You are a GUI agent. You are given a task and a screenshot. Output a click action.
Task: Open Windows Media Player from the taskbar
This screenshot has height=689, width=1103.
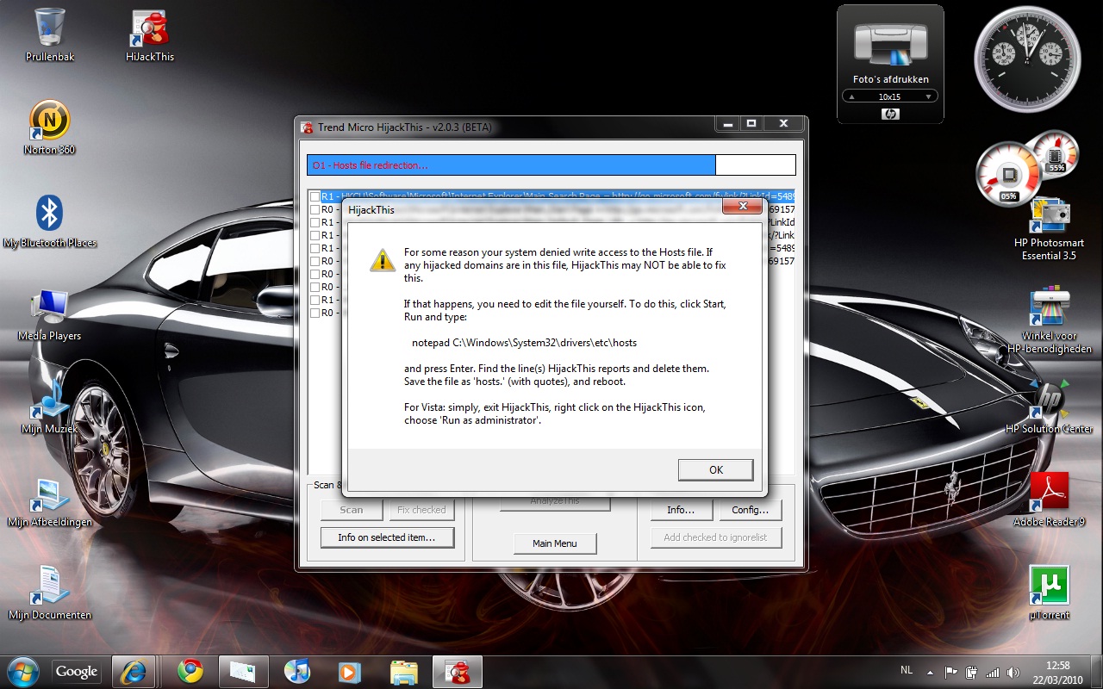click(x=349, y=671)
